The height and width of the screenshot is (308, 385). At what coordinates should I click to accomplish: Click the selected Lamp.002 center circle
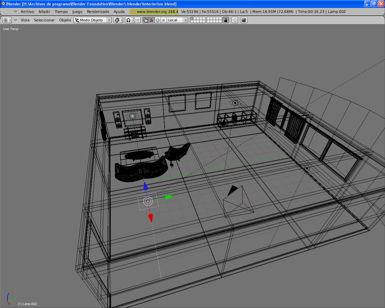pos(148,201)
